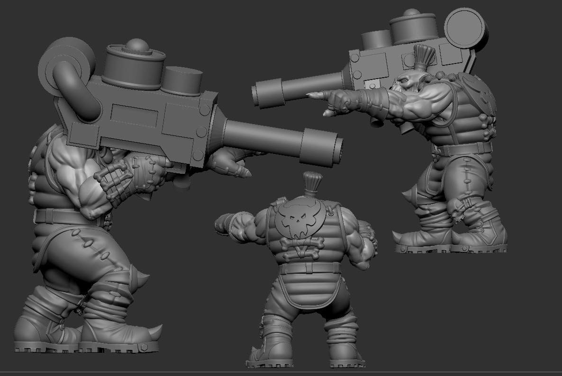
Task: Click the domed canister atop the left launcher
Action: pos(134,64)
